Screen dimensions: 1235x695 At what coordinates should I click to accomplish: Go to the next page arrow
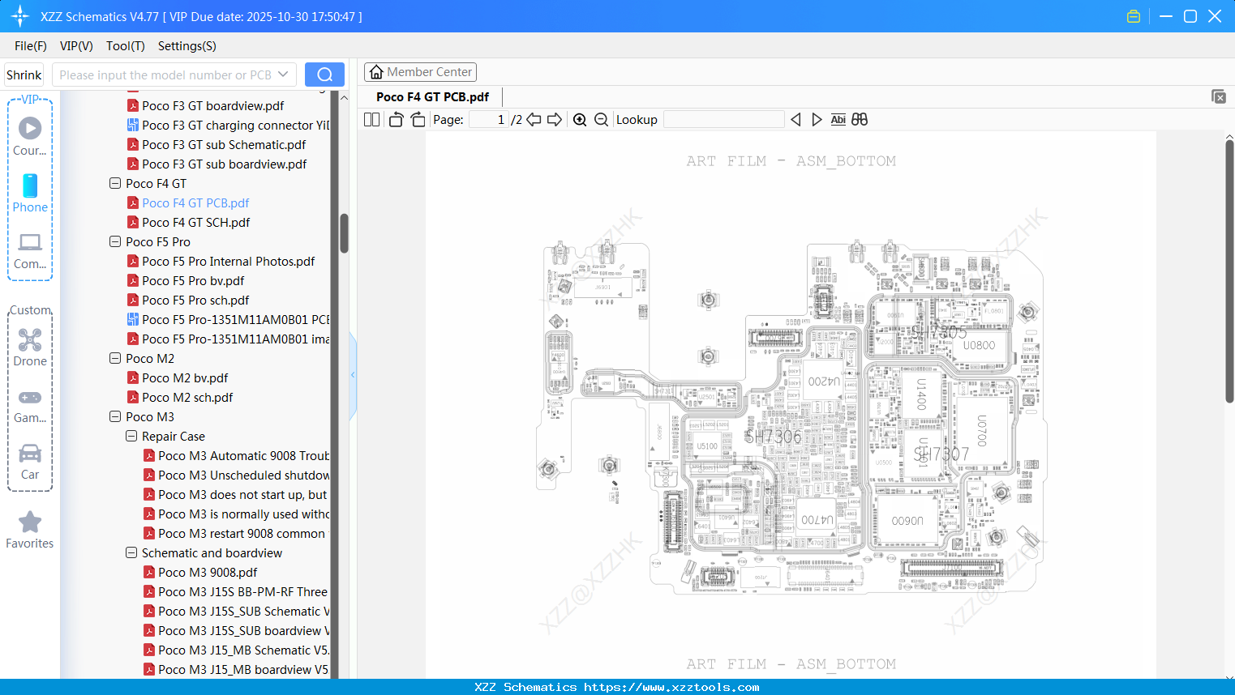(x=555, y=120)
